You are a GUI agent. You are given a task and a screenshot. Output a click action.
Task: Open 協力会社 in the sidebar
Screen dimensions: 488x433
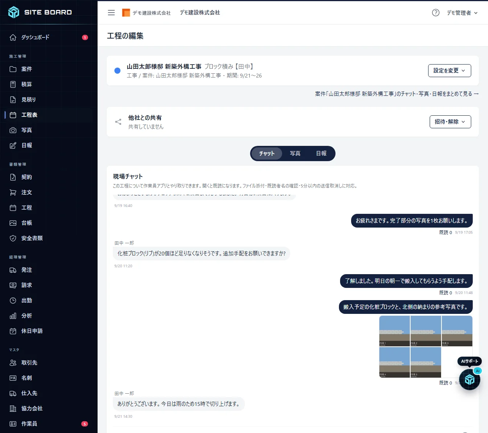(49, 409)
